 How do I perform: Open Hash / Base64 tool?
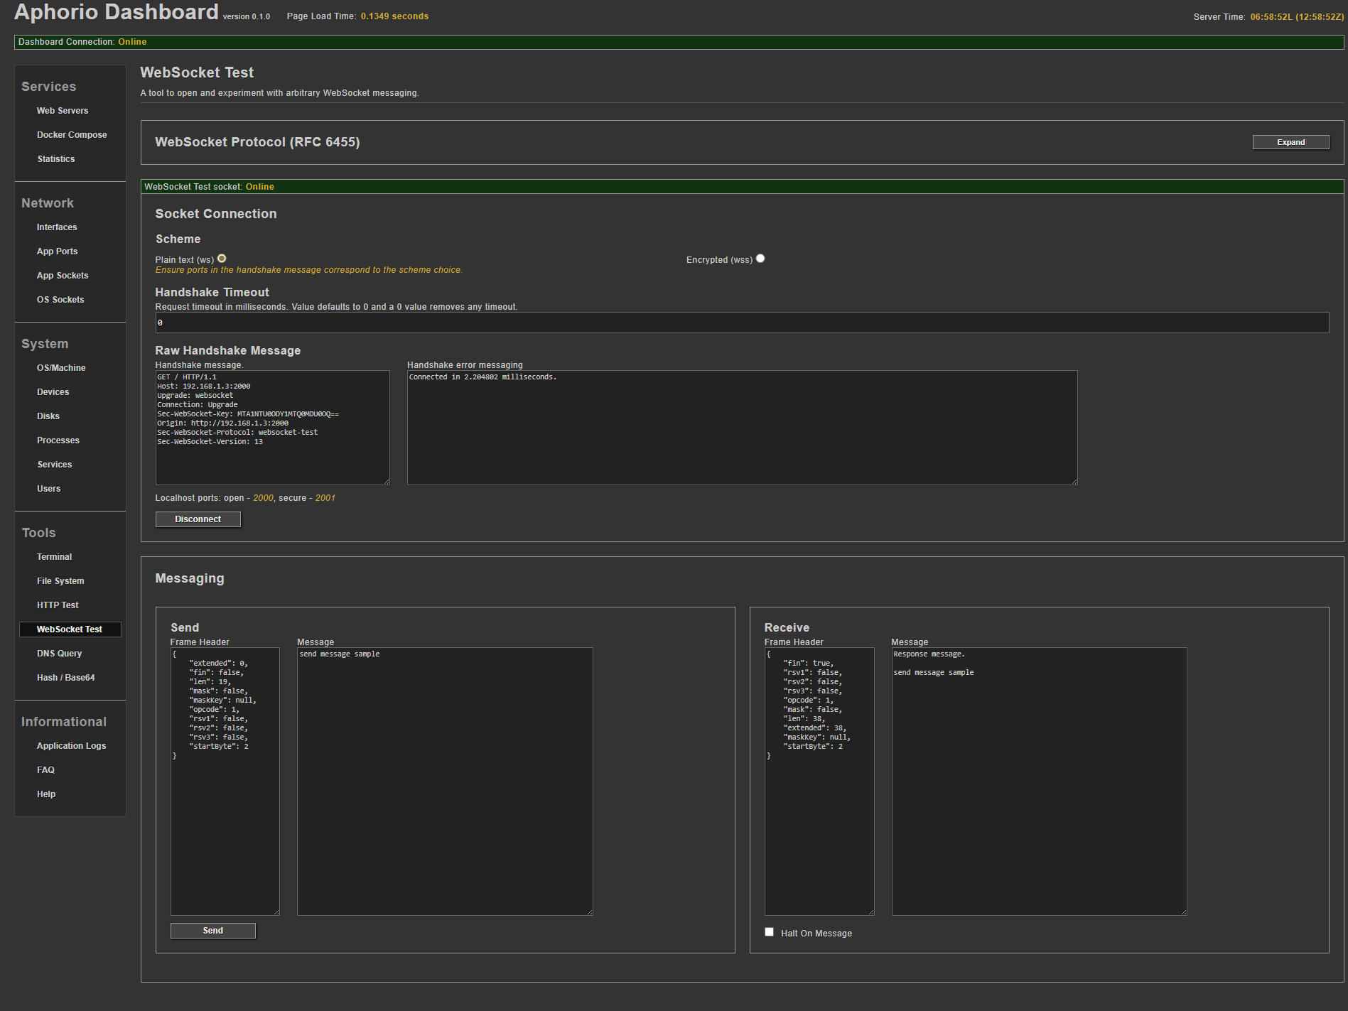point(66,678)
